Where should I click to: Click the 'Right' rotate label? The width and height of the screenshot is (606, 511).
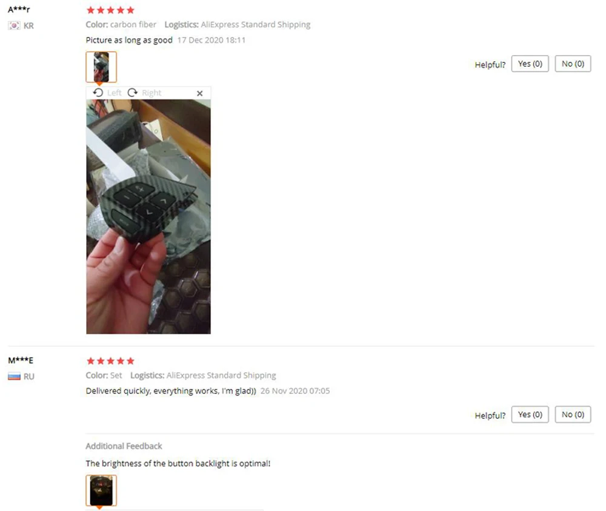click(151, 93)
